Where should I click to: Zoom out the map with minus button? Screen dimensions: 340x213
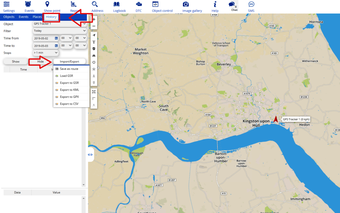pyautogui.click(x=94, y=26)
